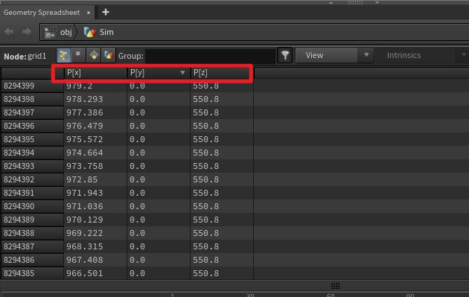Select row 8294387
The height and width of the screenshot is (297, 469).
pos(32,246)
